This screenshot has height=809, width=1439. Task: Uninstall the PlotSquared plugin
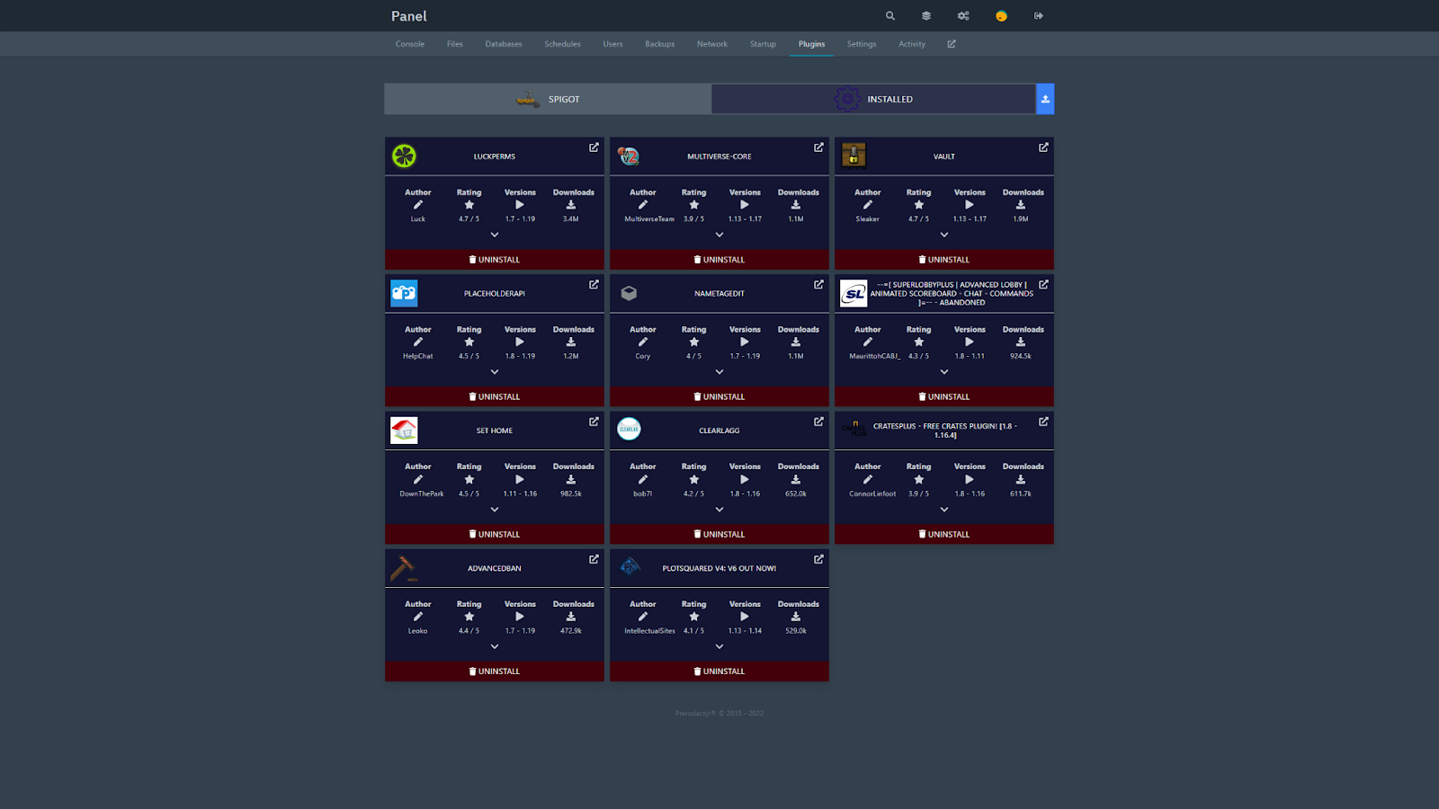tap(719, 671)
